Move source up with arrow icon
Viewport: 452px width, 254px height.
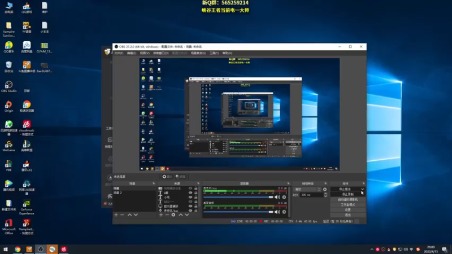click(x=181, y=215)
